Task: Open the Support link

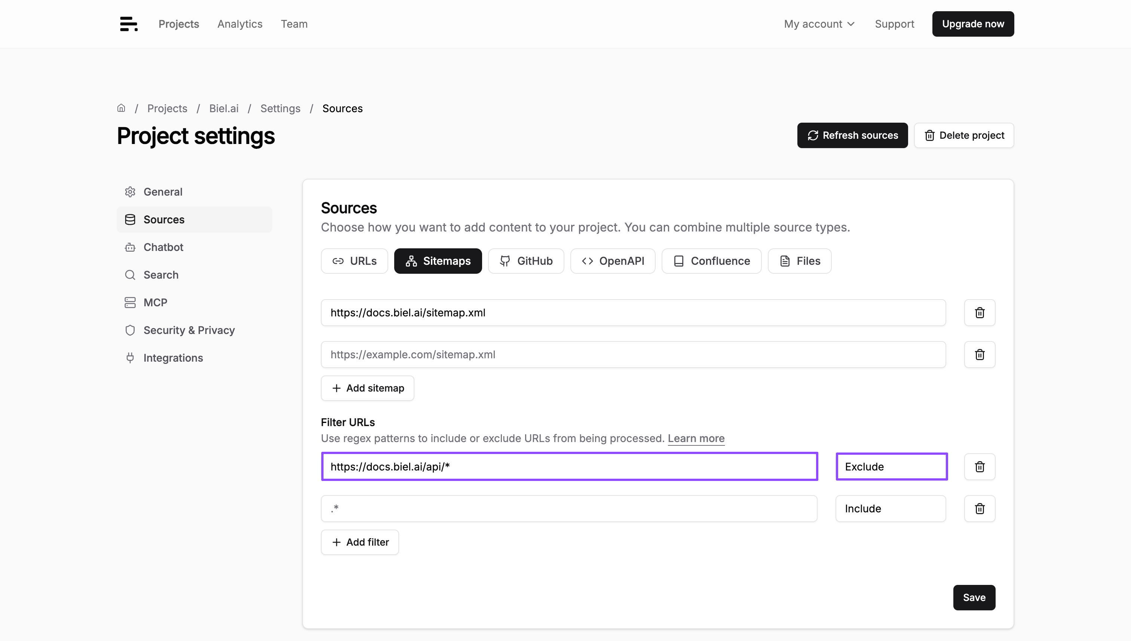Action: (894, 24)
